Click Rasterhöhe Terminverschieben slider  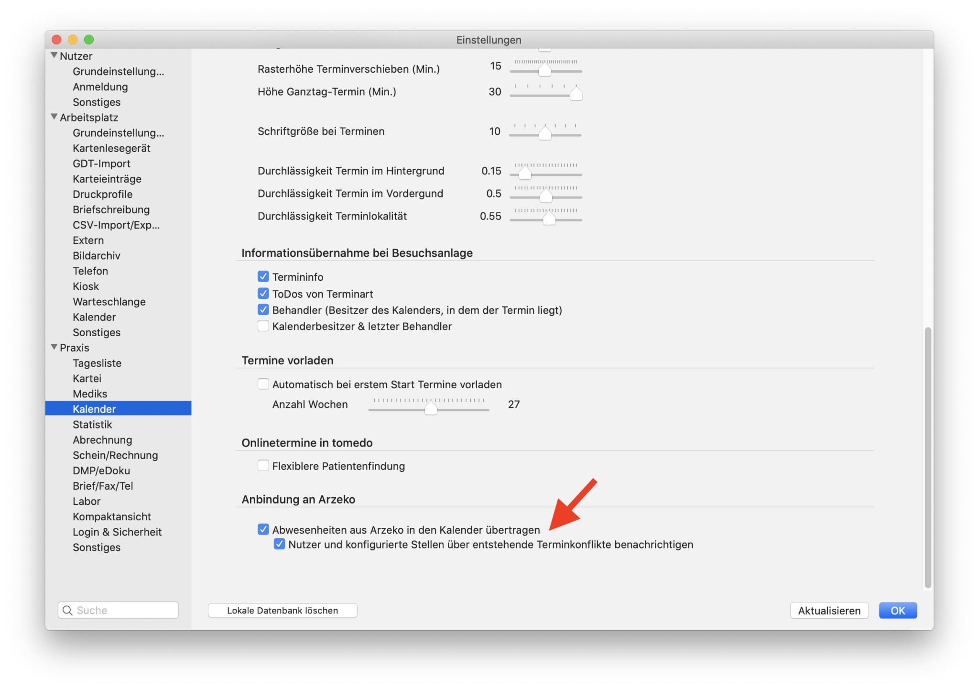(x=545, y=68)
